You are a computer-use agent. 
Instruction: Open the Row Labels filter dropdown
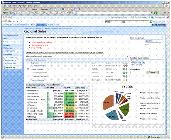tap(46, 88)
